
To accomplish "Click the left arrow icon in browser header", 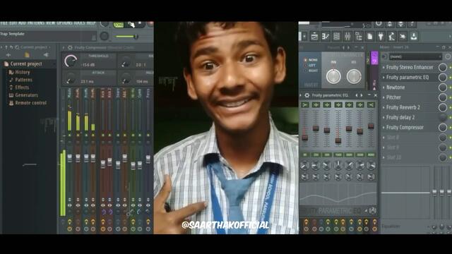I will point(46,55).
